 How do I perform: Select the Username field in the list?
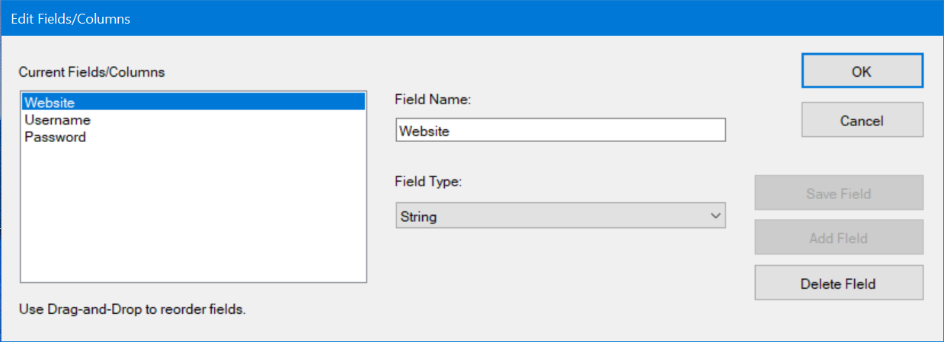[x=57, y=120]
